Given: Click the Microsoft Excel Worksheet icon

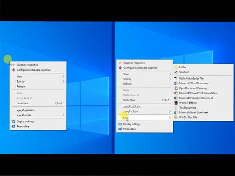Looking at the screenshot, I should 176,113.
